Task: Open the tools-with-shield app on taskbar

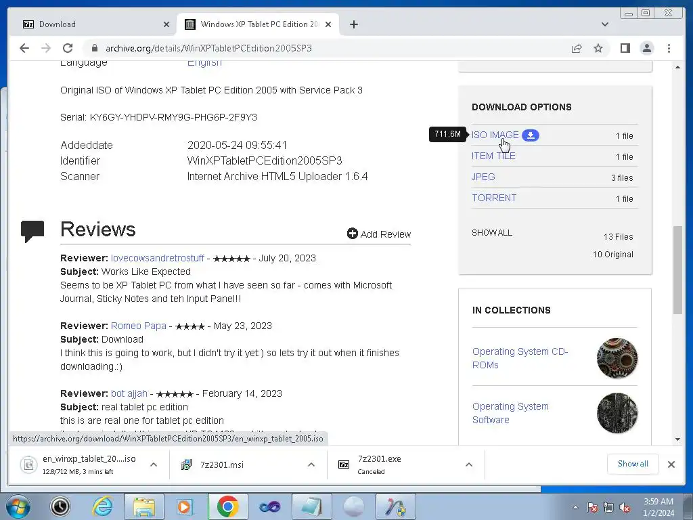Action: [395, 506]
